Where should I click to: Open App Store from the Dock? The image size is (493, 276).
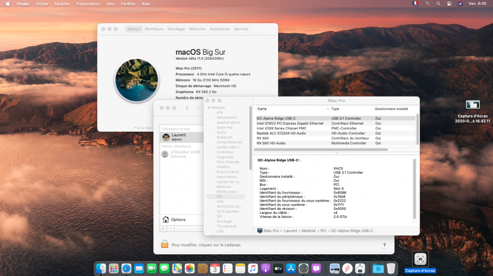tap(291, 269)
